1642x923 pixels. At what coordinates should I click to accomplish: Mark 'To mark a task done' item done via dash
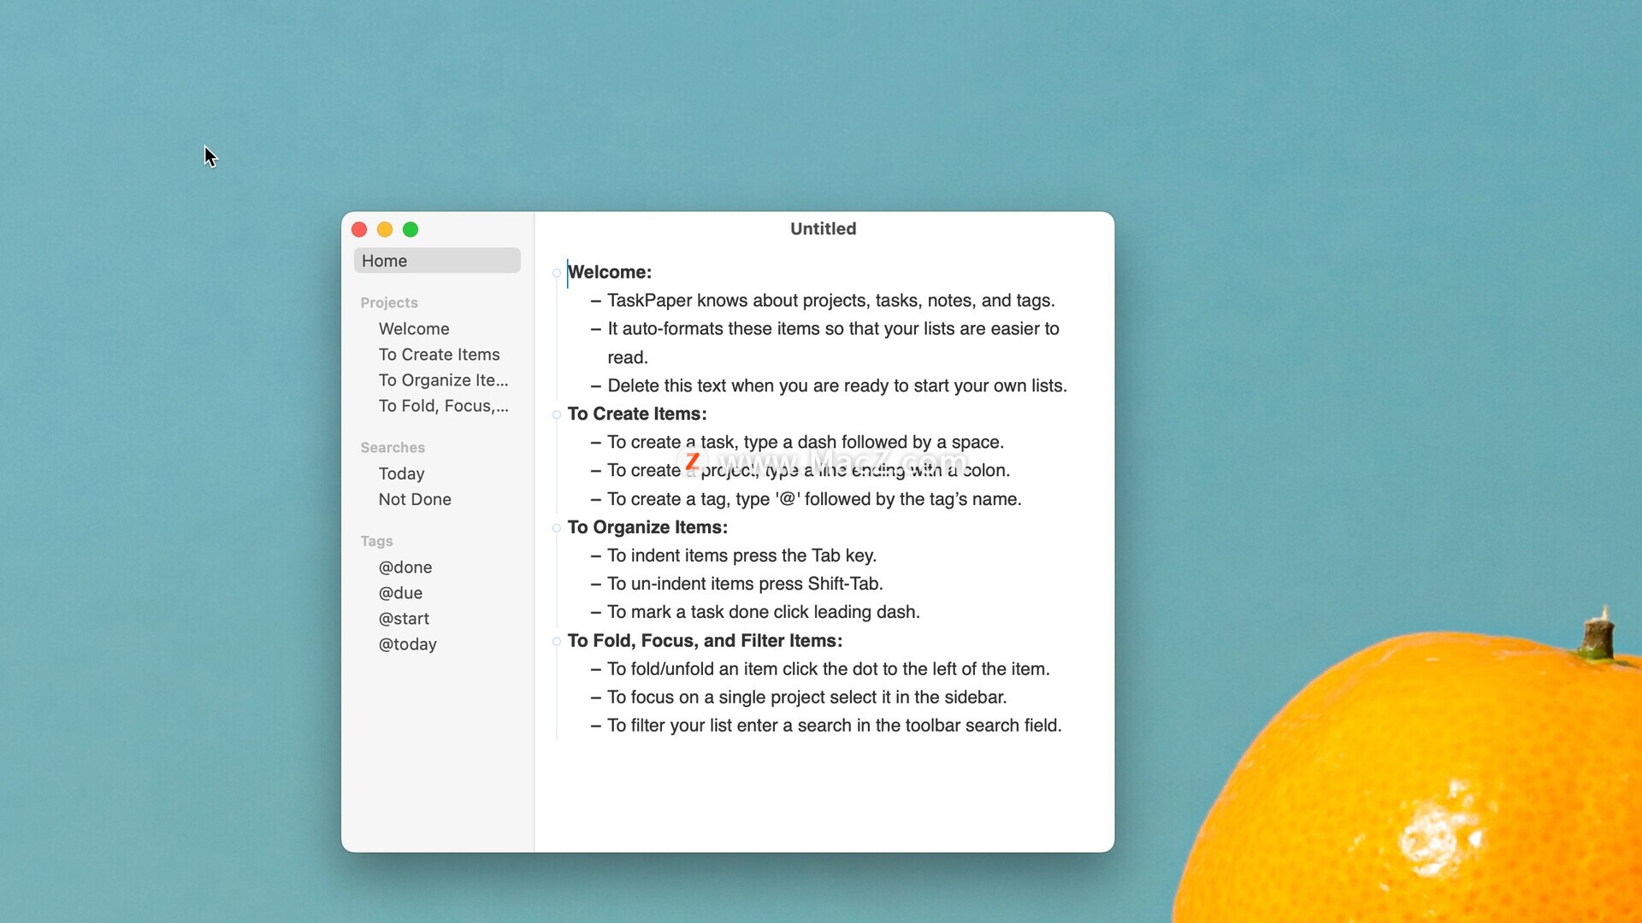[x=596, y=612]
